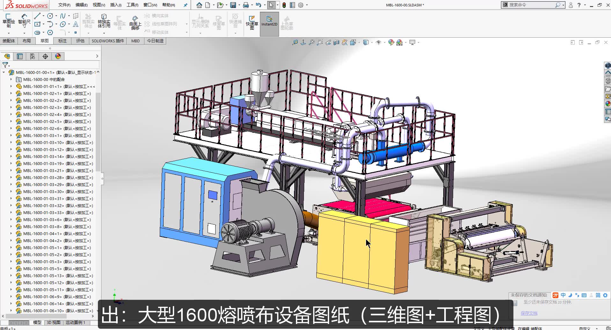
Task: Switch to the 3D 视图 bottom tab
Action: point(54,322)
